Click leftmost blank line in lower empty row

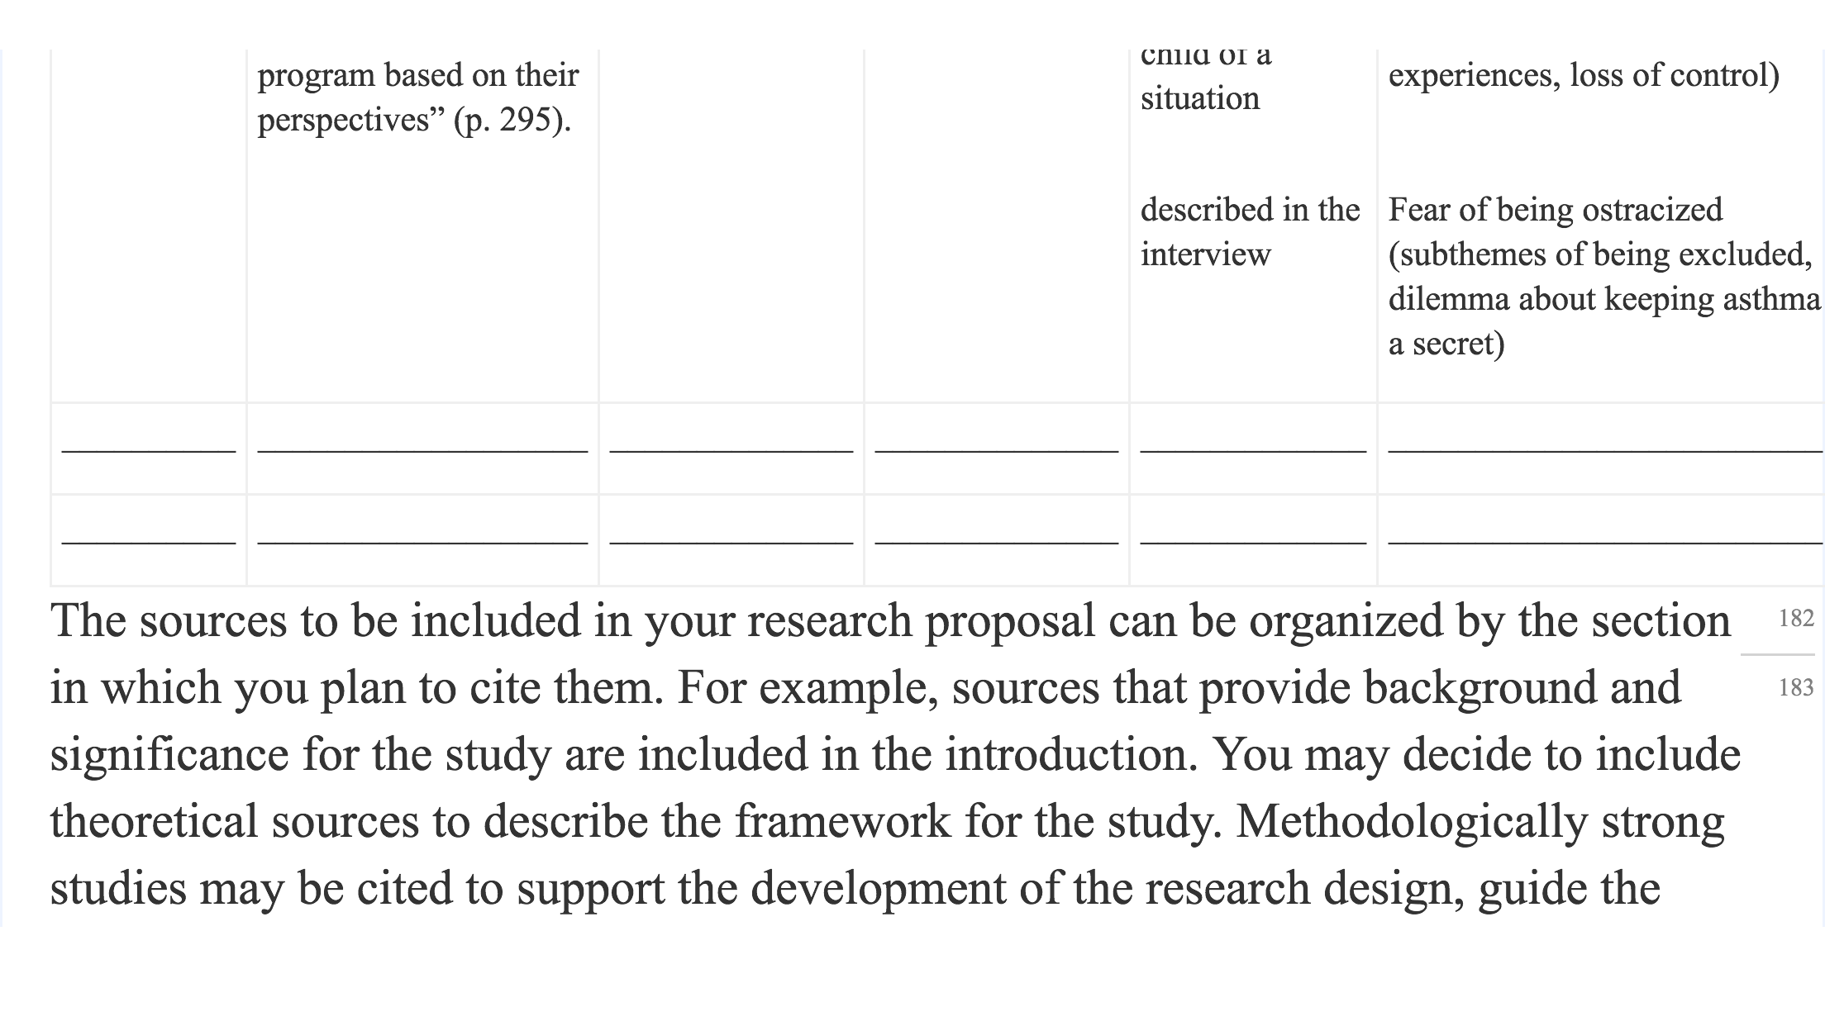coord(149,543)
